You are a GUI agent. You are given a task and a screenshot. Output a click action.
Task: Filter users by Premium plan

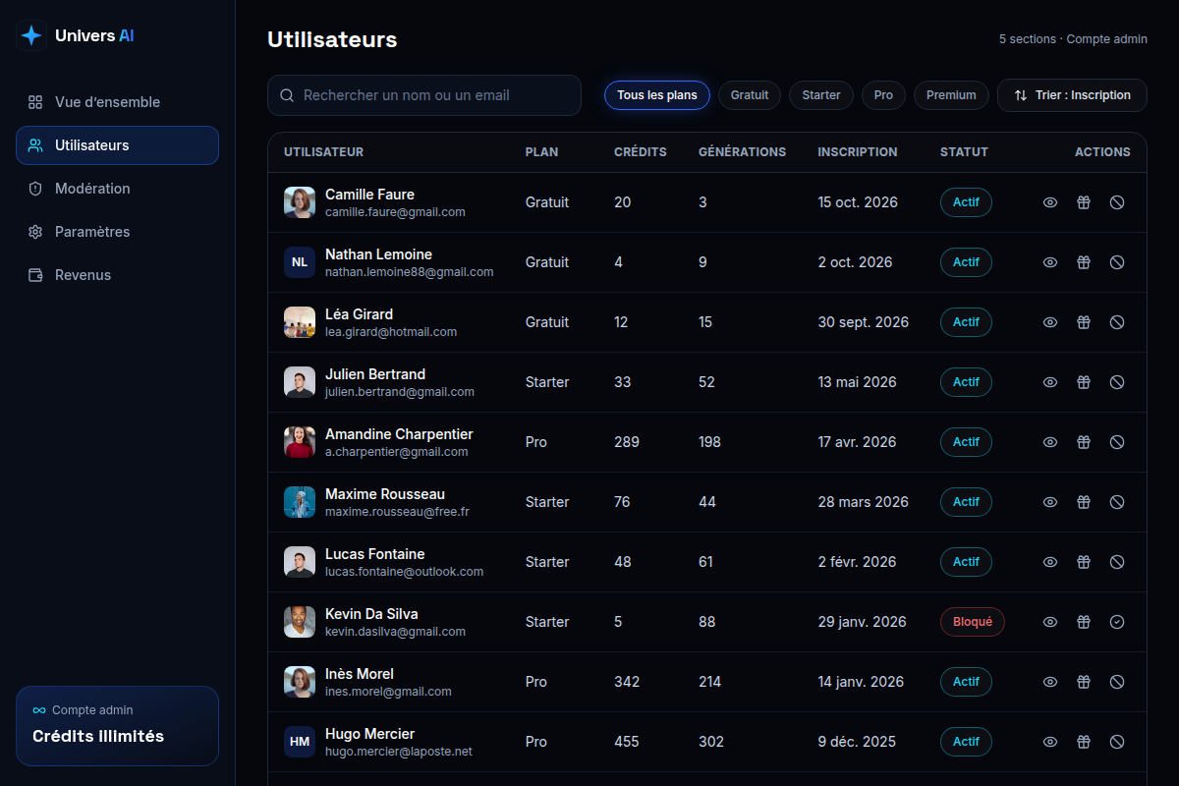[951, 95]
